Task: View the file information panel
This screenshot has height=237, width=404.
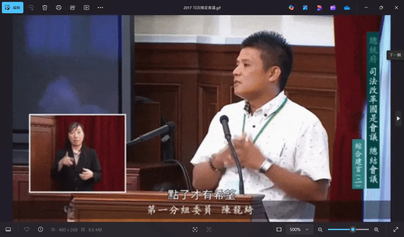Action: coord(40,229)
